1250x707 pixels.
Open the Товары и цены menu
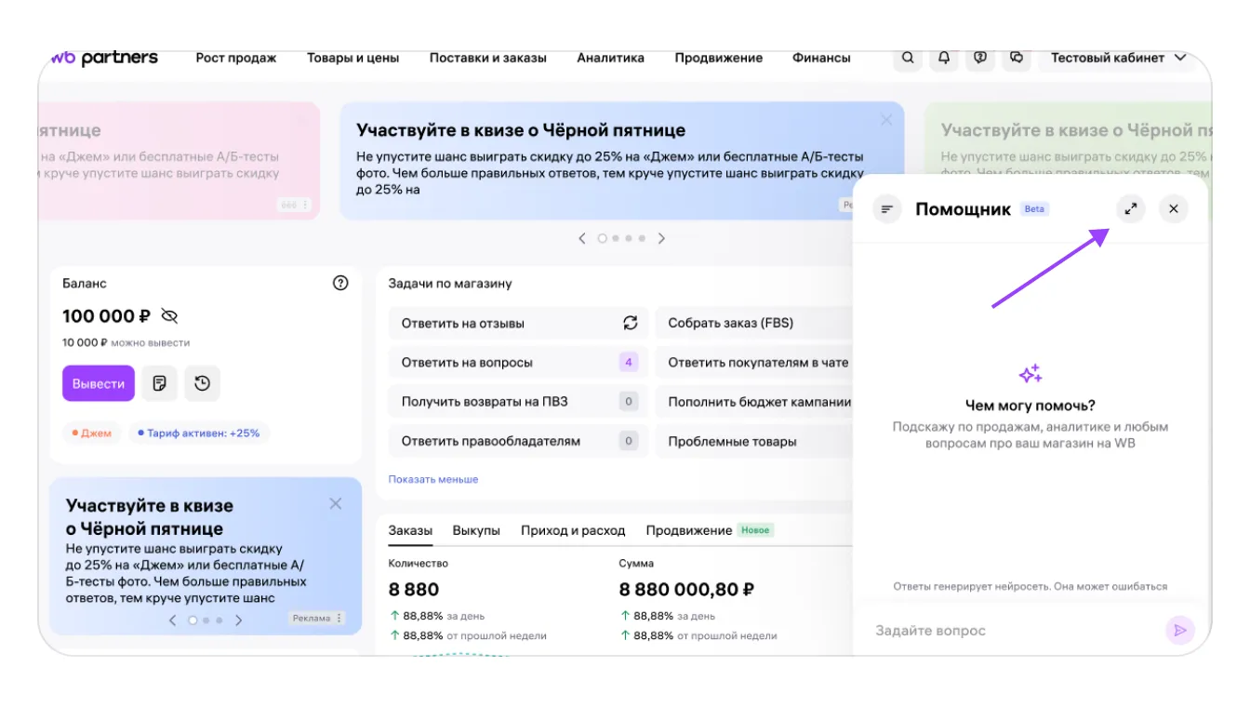(353, 58)
